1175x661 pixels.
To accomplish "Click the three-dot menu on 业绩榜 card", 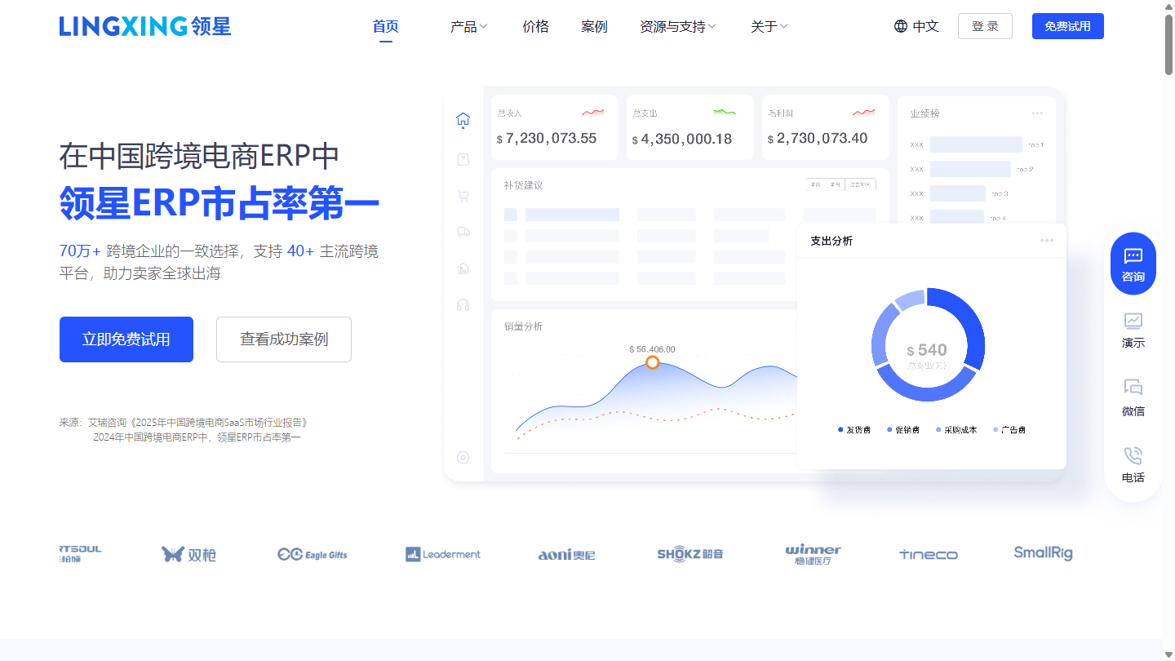I will coord(1037,113).
